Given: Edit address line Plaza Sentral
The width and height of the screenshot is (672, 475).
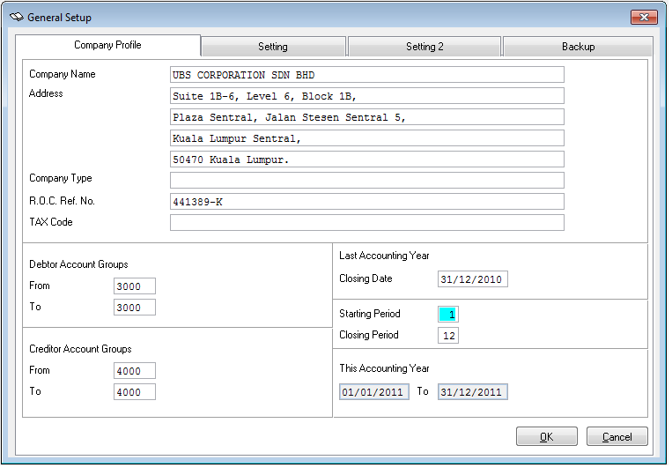Looking at the screenshot, I should click(367, 116).
